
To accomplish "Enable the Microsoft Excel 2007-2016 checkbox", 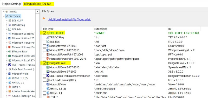I will point(44,67).
